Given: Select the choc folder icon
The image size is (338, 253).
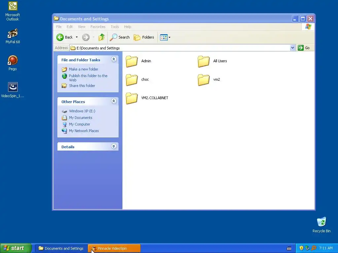Looking at the screenshot, I should 132,80.
